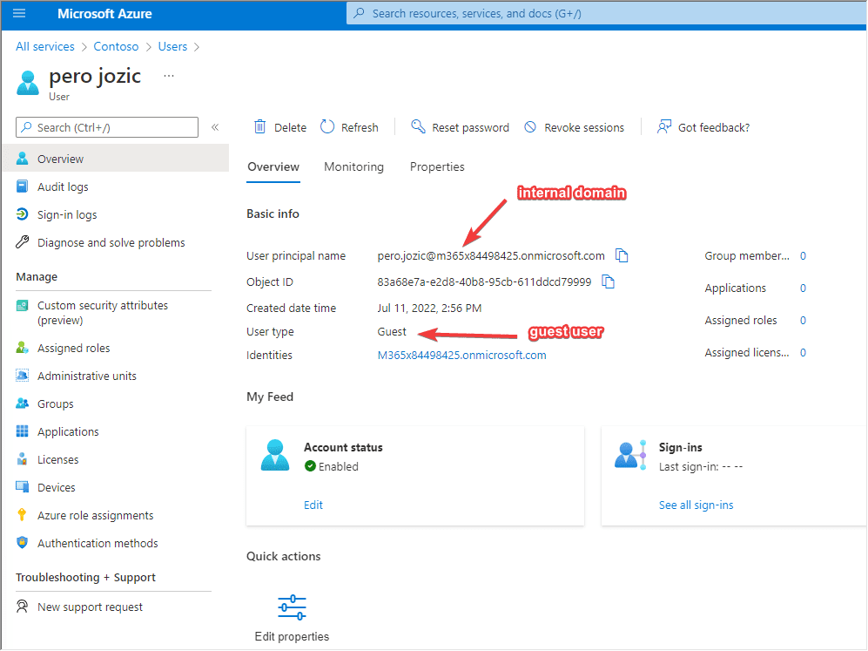This screenshot has height=651, width=868.
Task: Copy the User principal name value
Action: [622, 255]
